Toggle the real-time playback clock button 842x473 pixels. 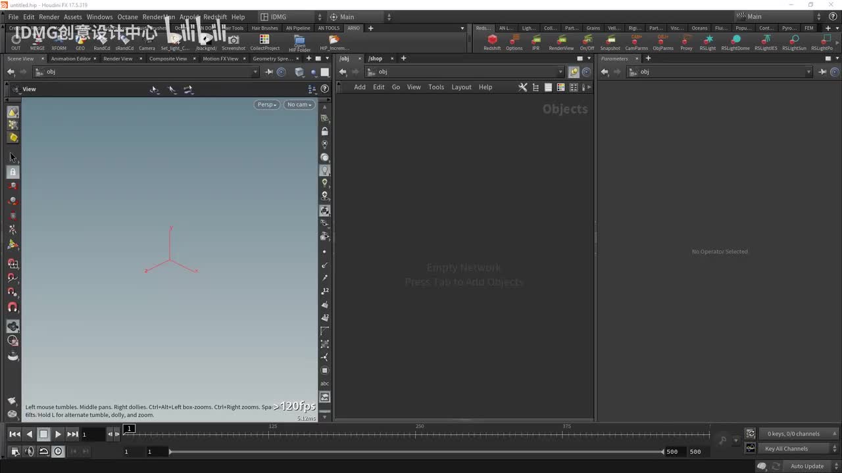[x=59, y=451]
